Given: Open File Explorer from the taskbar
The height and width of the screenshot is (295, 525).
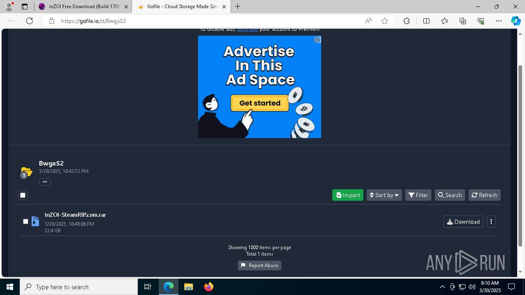Looking at the screenshot, I should pyautogui.click(x=188, y=287).
